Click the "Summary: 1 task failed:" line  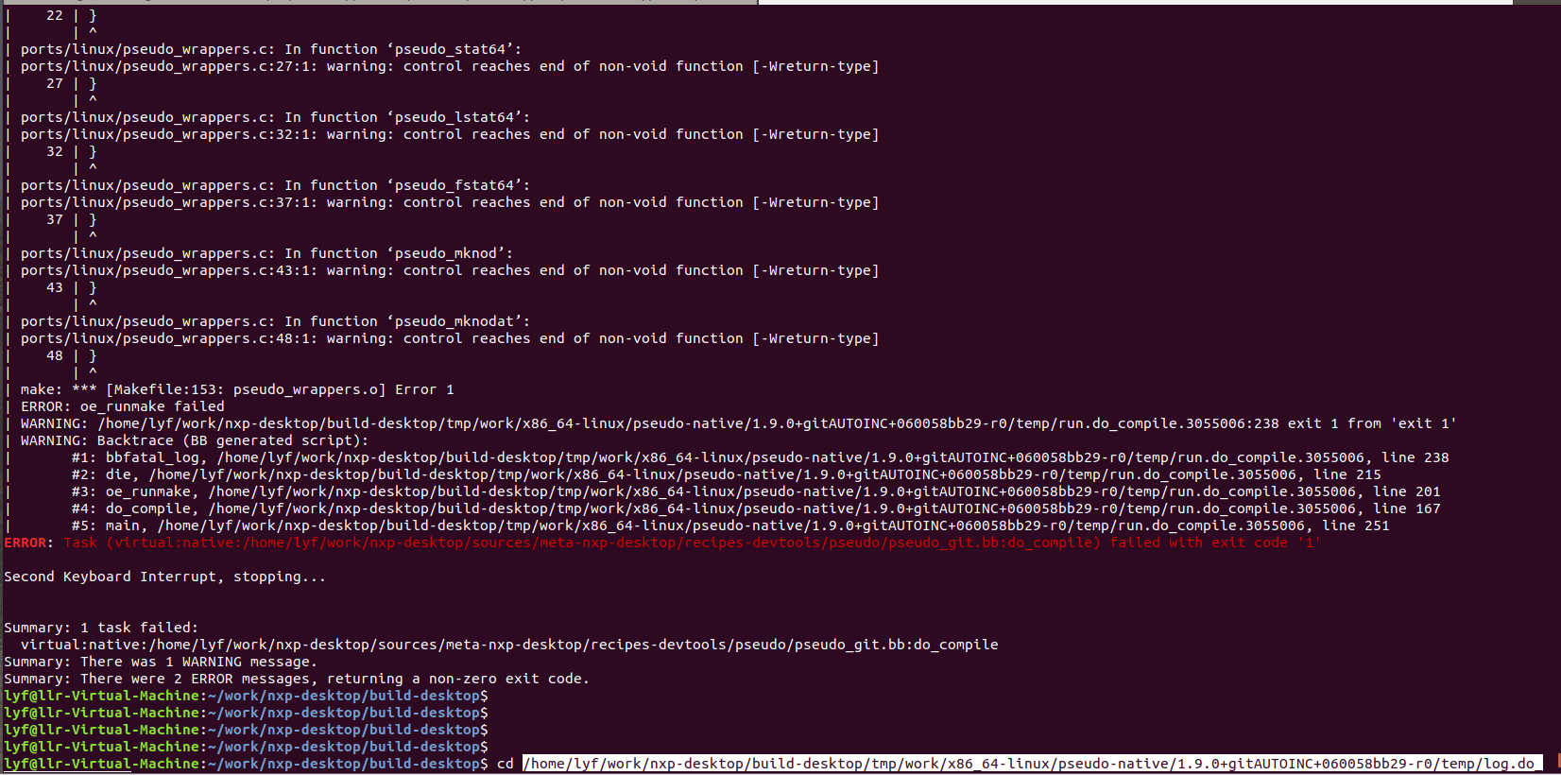[x=101, y=628]
